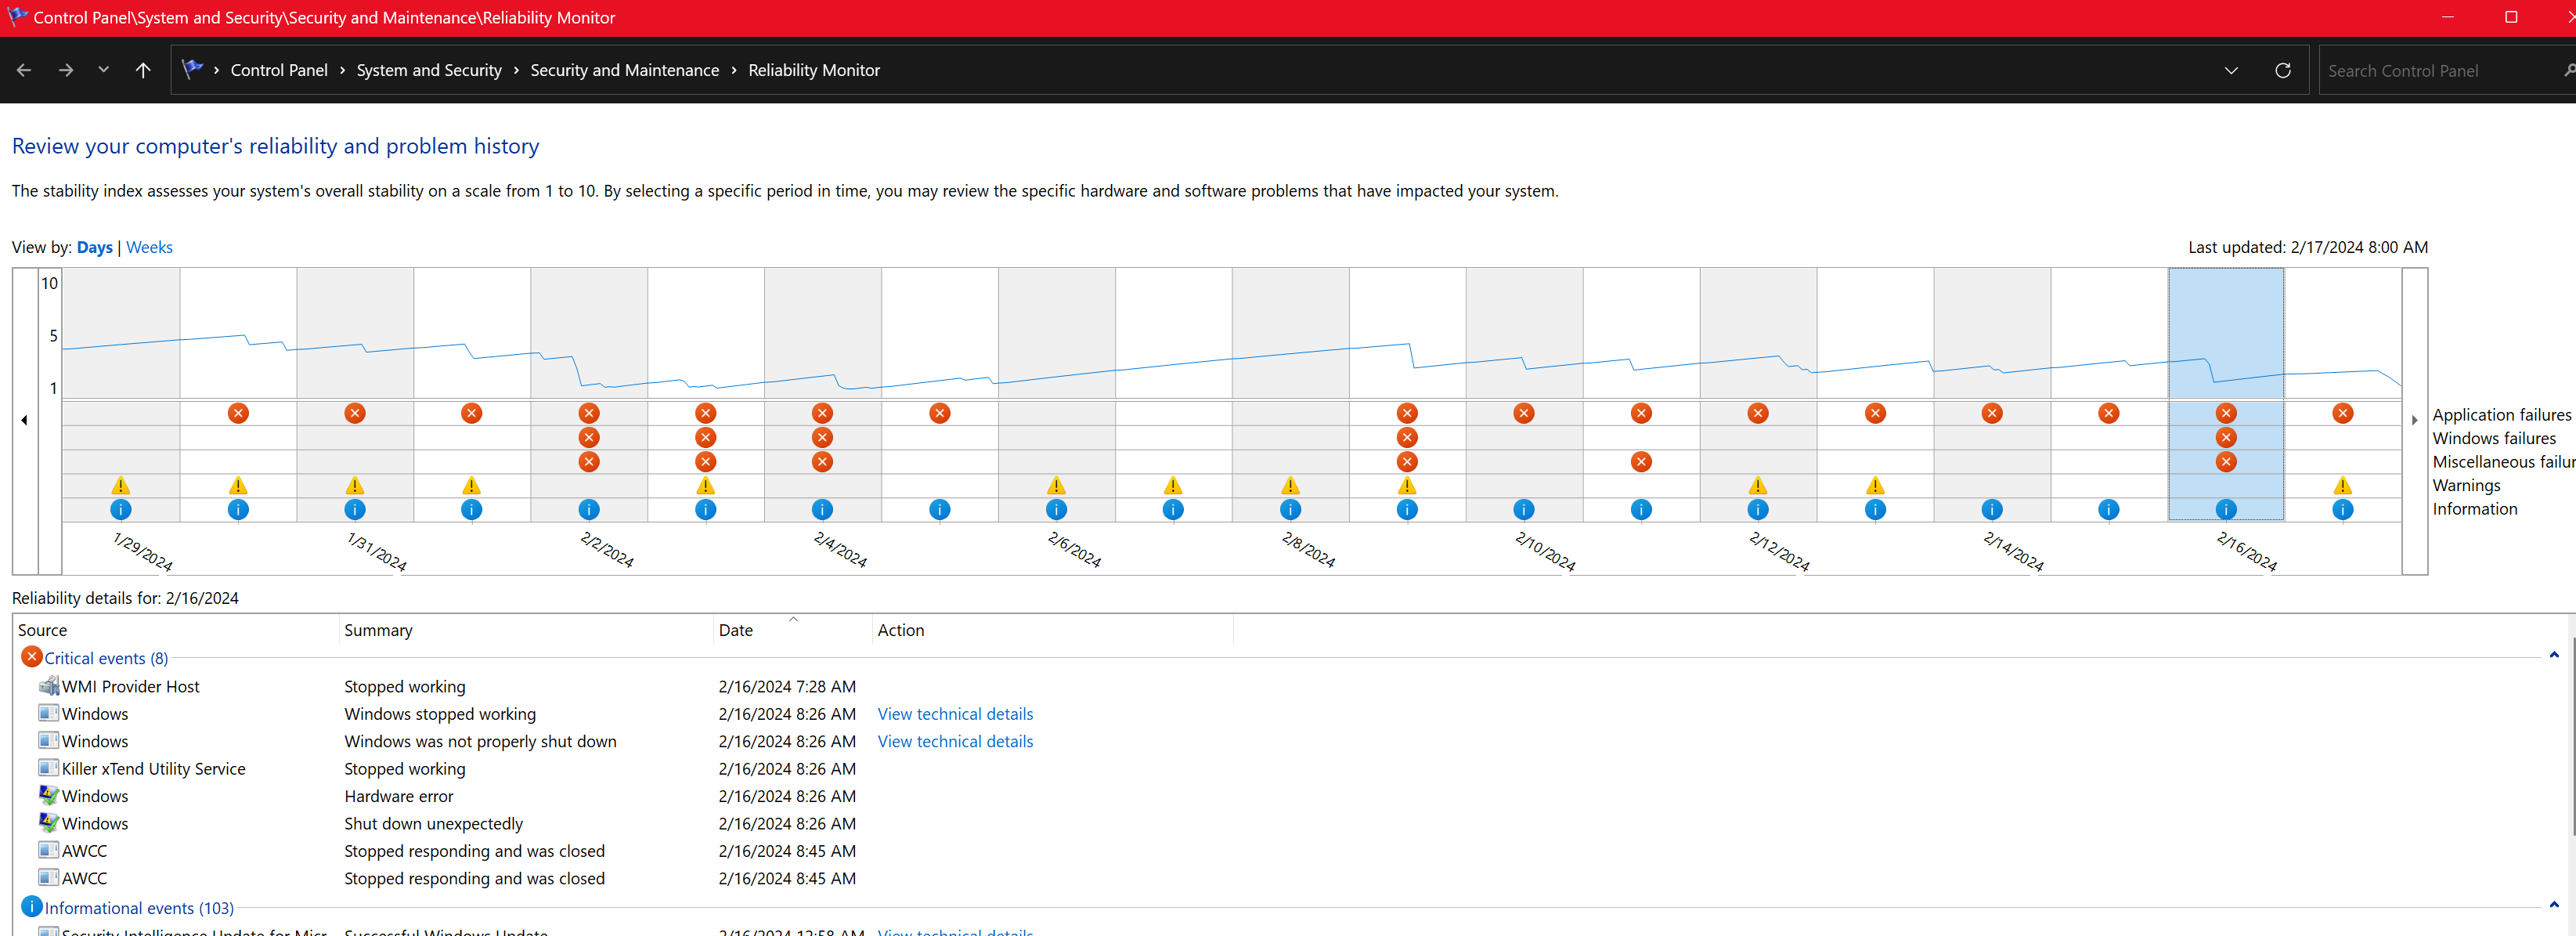Click the Refresh button in address bar

(2282, 70)
